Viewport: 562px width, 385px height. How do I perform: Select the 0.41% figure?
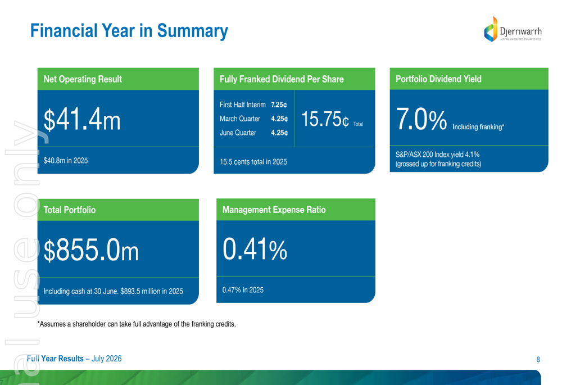tap(255, 249)
